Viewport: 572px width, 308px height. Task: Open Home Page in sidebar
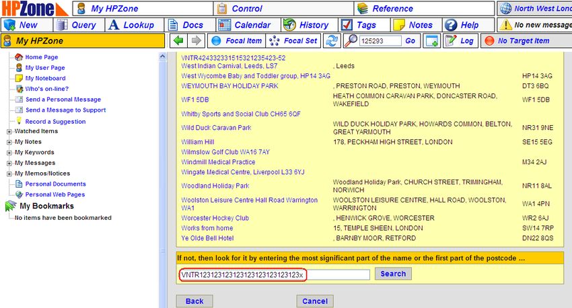pyautogui.click(x=41, y=57)
